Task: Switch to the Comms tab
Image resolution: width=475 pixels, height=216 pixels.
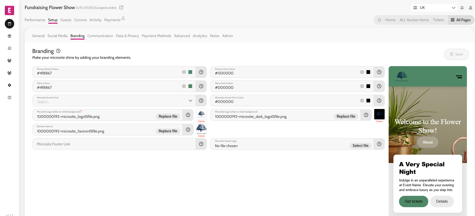Action: coord(80,20)
